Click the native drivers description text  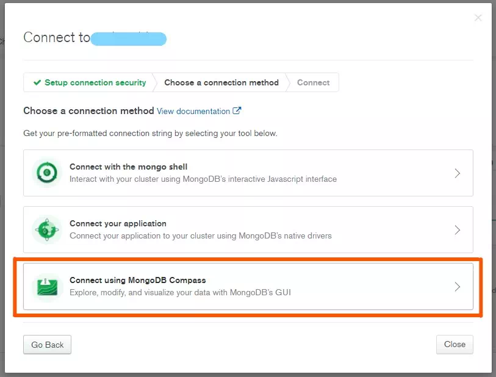[201, 235]
